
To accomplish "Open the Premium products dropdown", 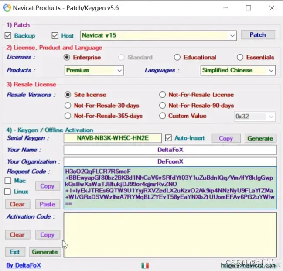I will (x=94, y=70).
